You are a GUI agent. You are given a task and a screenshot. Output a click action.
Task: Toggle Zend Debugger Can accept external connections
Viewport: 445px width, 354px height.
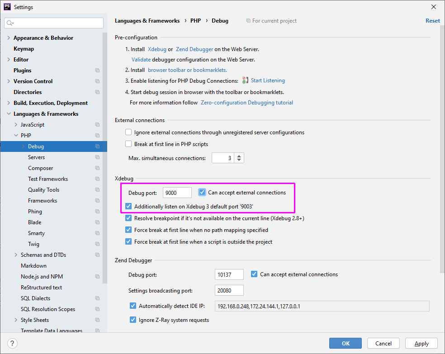pyautogui.click(x=254, y=274)
